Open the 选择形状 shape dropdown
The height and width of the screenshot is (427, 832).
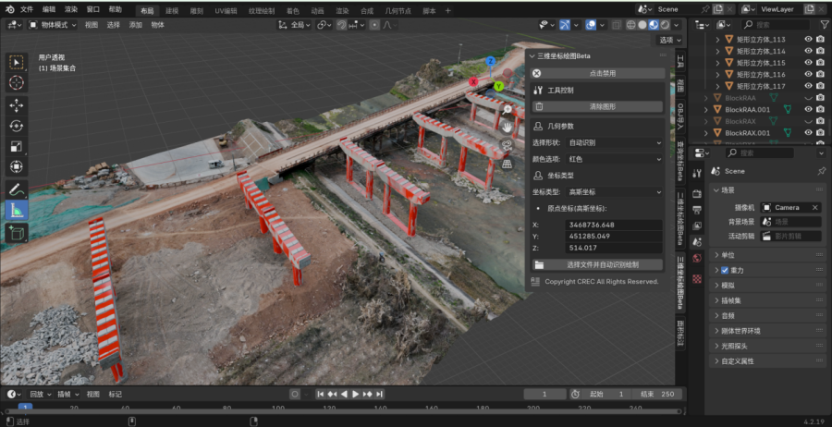(x=615, y=143)
